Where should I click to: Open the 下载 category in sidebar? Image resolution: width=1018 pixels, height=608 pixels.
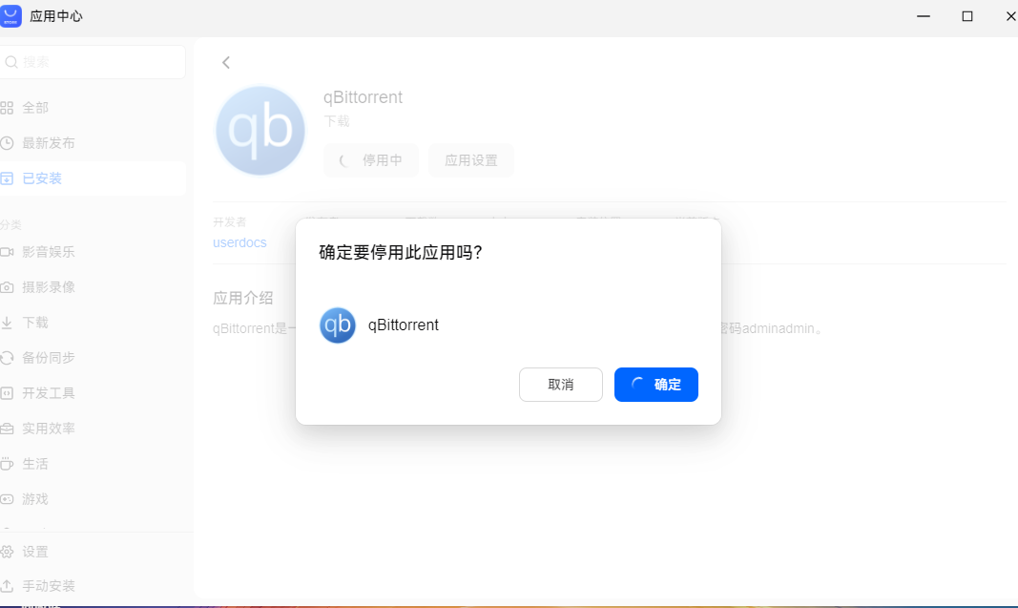point(91,323)
